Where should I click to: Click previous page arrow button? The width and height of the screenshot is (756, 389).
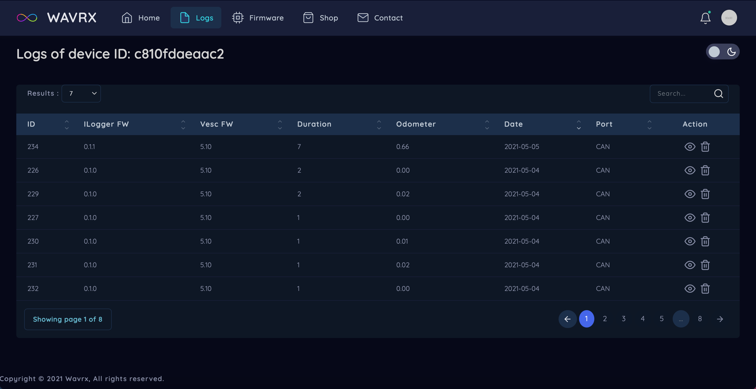[567, 319]
